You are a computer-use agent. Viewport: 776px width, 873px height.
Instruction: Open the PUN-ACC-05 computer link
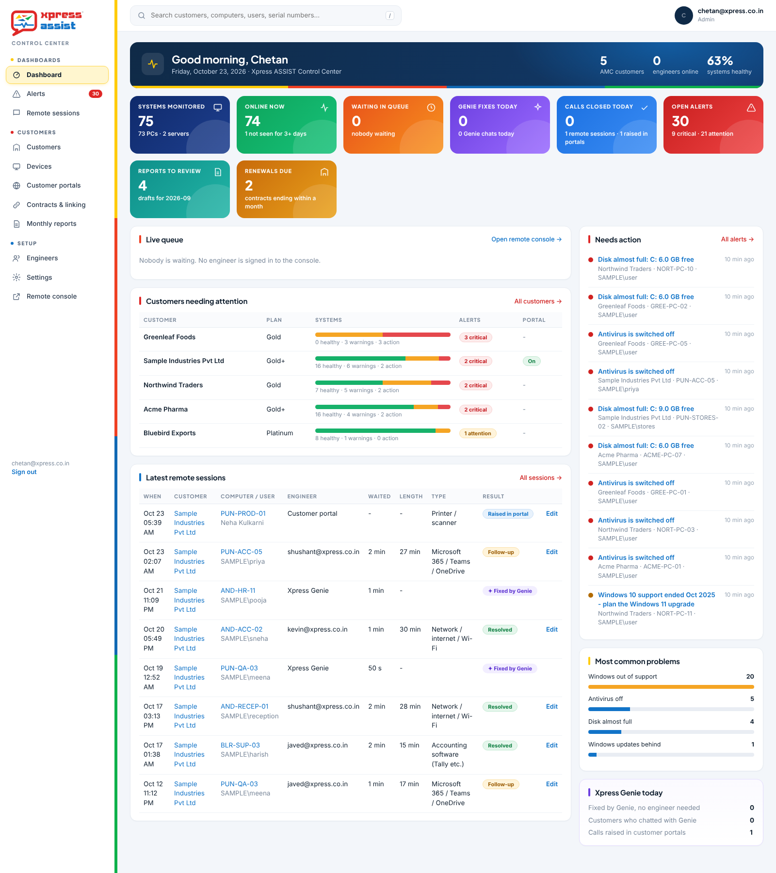click(242, 552)
